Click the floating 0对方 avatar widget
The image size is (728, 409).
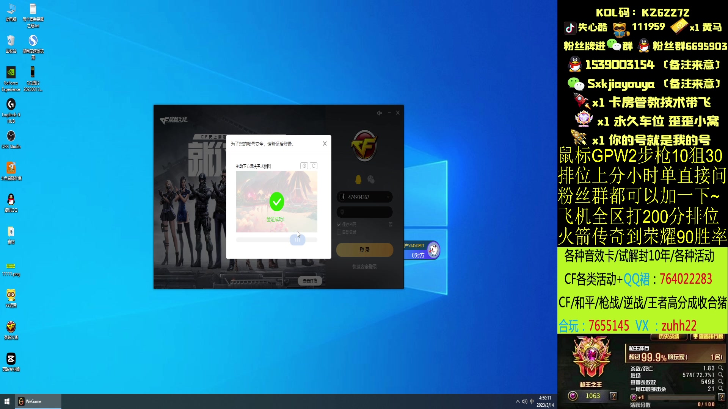pos(422,251)
